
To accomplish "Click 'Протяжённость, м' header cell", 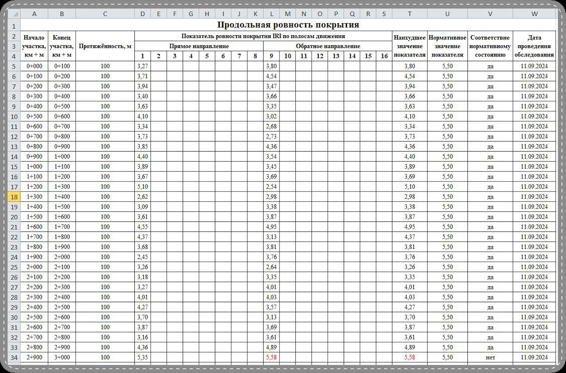I will coord(105,46).
